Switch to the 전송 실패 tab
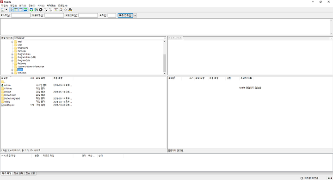This screenshot has height=180, width=333. (18, 174)
